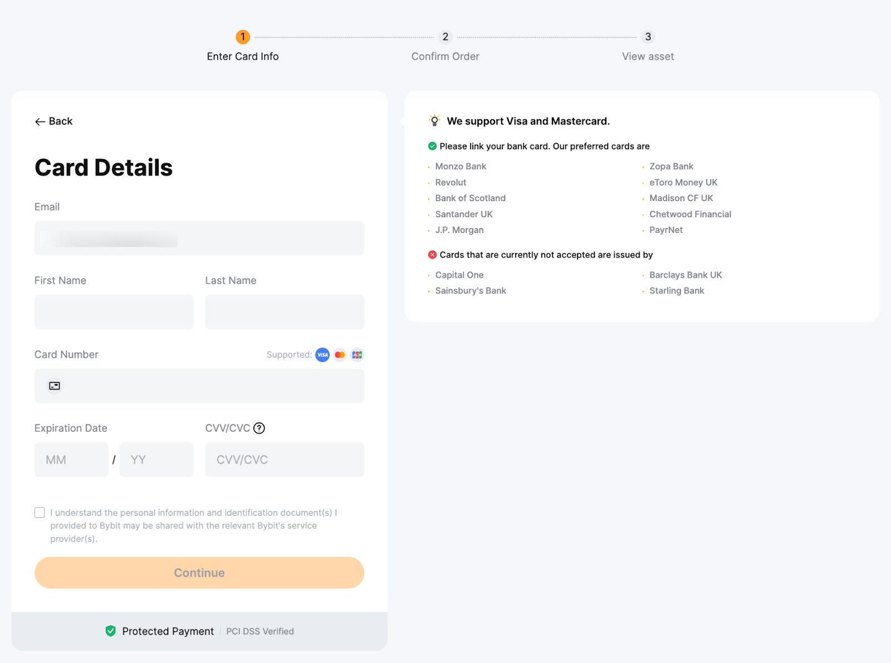The height and width of the screenshot is (663, 891).
Task: Click the green Protected Payment shield icon
Action: click(111, 631)
